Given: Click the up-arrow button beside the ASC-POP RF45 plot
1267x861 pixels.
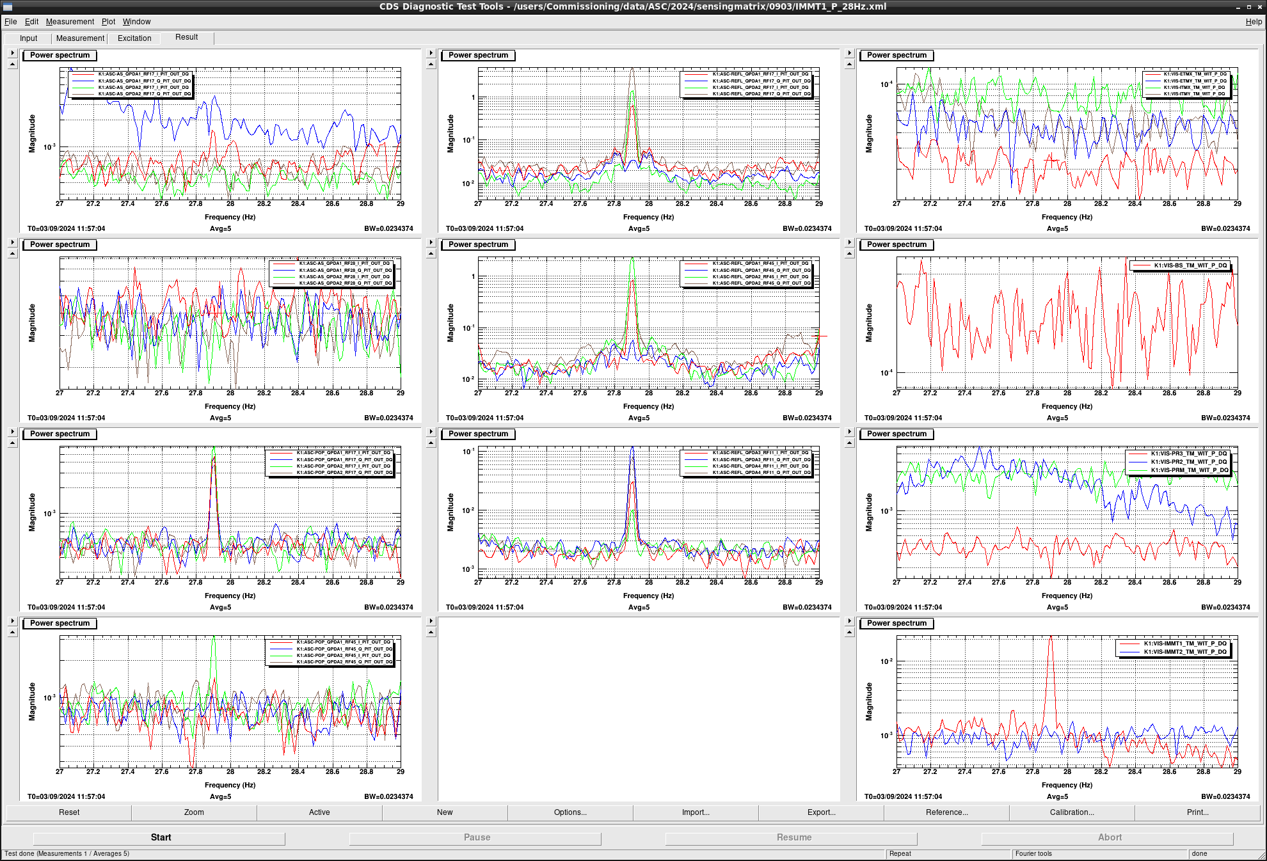Looking at the screenshot, I should click(12, 632).
